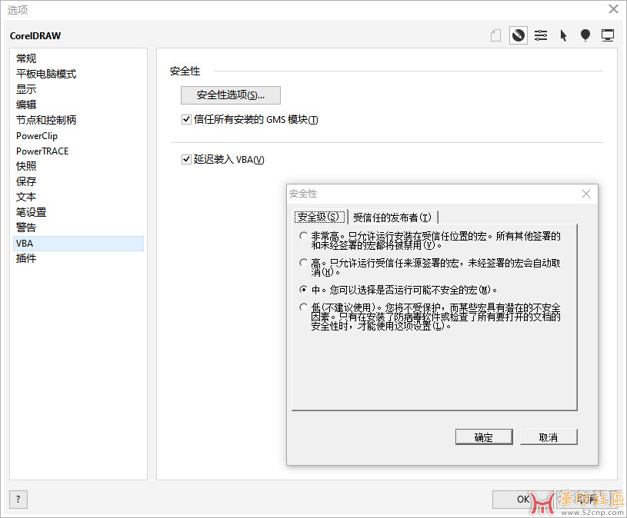The height and width of the screenshot is (518, 627).
Task: Click 取消 in the 安全性 dialog
Action: pyautogui.click(x=549, y=437)
